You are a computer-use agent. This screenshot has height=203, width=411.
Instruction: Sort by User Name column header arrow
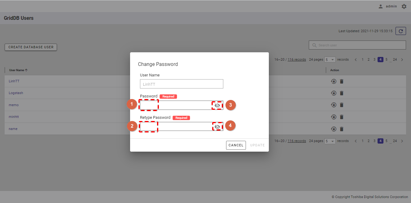(26, 70)
